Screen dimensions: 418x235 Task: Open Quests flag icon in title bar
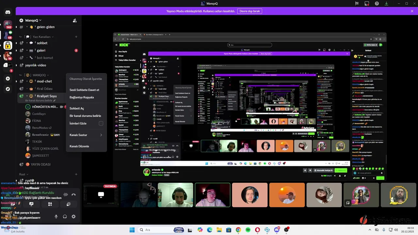click(357, 3)
